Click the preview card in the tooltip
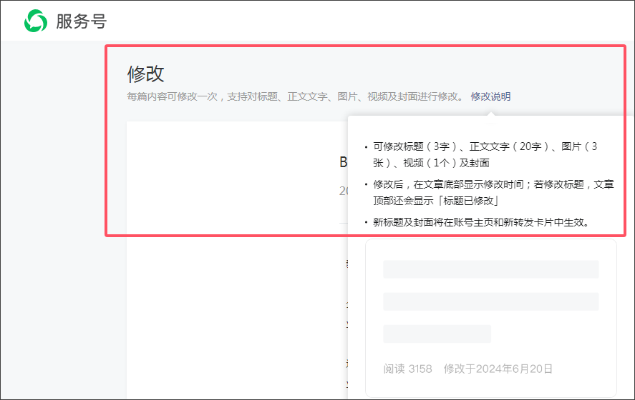 [x=491, y=319]
